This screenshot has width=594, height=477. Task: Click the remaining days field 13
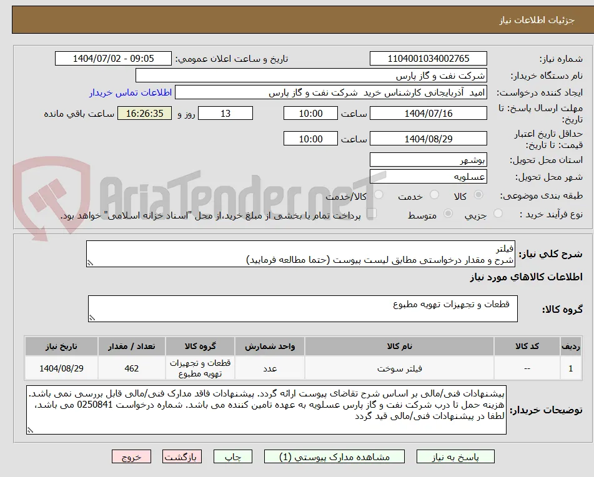pos(225,113)
